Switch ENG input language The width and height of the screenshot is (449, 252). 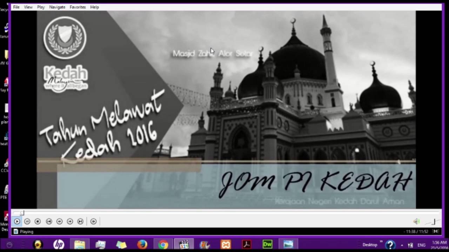pyautogui.click(x=422, y=245)
